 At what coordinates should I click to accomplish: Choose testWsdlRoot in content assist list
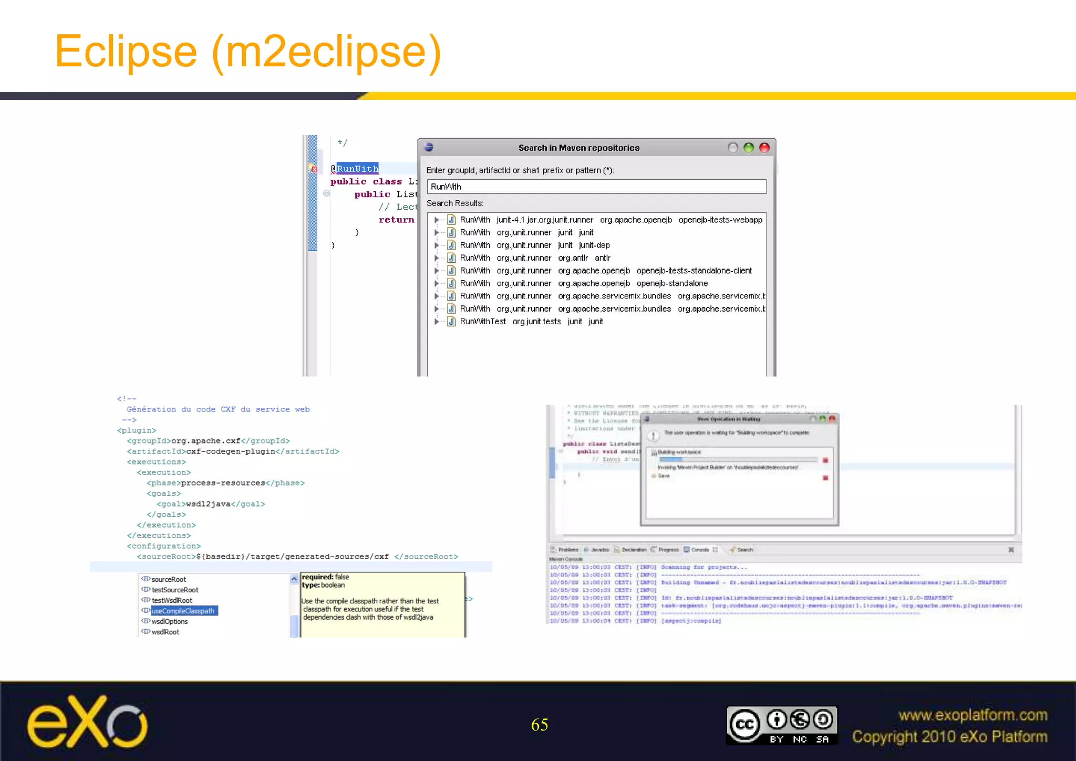pos(172,600)
